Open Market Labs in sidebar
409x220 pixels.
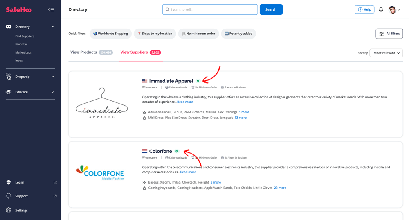[x=23, y=52]
